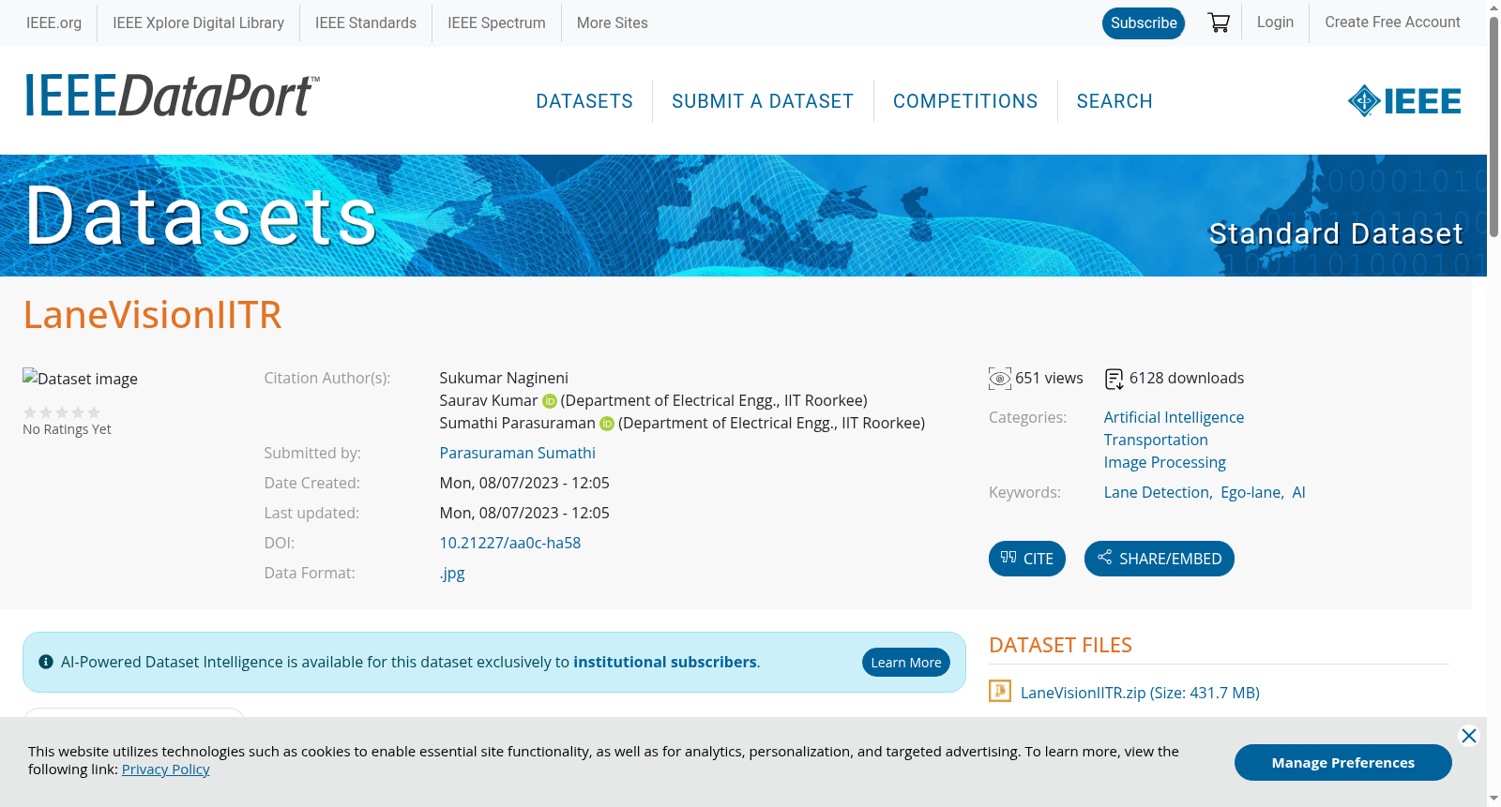Click the institutional subscribers link
This screenshot has width=1501, height=807.
(x=665, y=663)
